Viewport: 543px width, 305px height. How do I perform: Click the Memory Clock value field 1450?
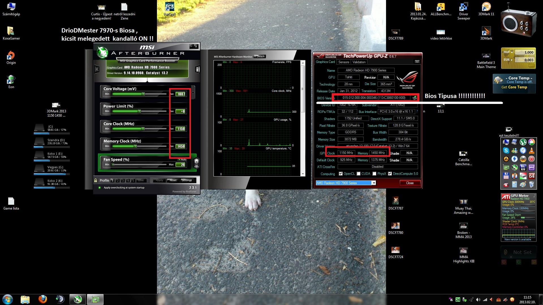[x=180, y=146]
